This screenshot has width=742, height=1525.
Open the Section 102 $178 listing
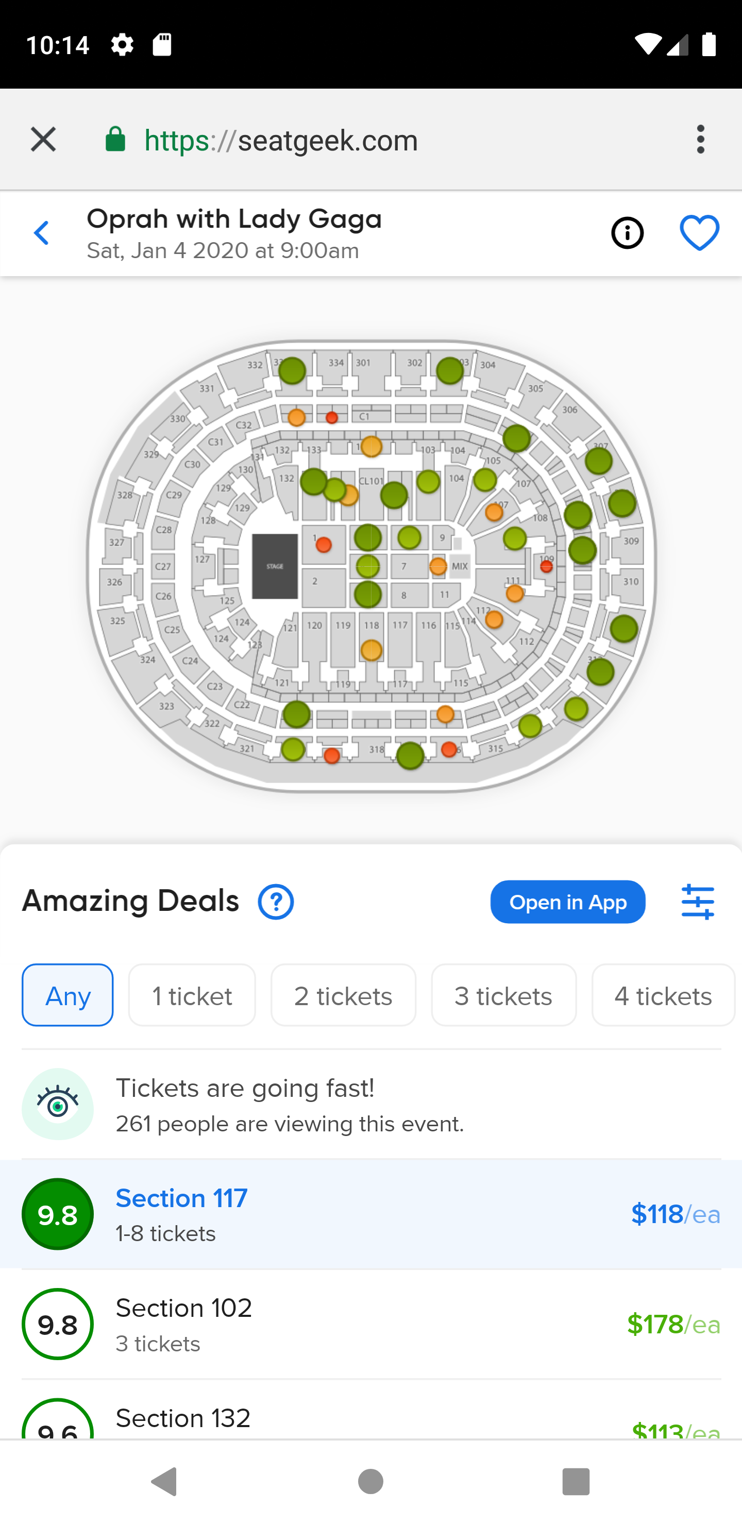[370, 1324]
